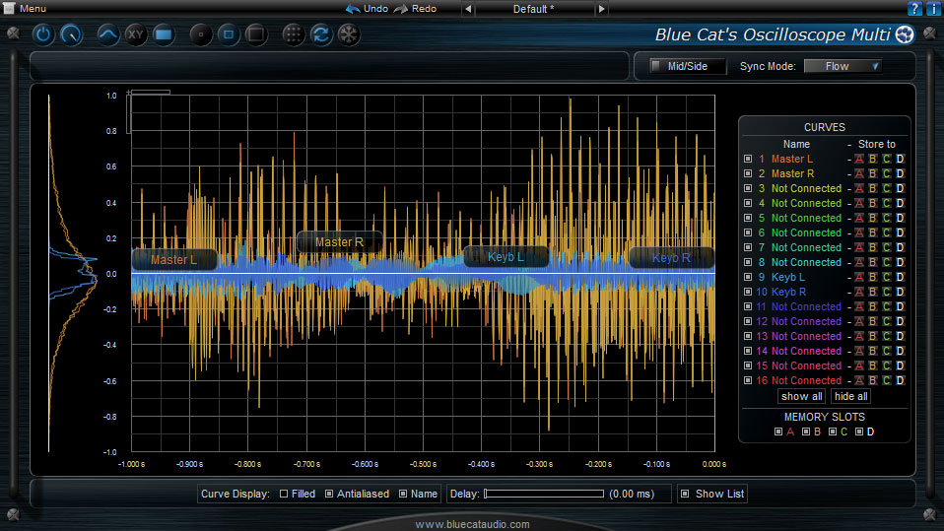Click the Delay slider bar
This screenshot has height=531, width=944.
pyautogui.click(x=543, y=494)
